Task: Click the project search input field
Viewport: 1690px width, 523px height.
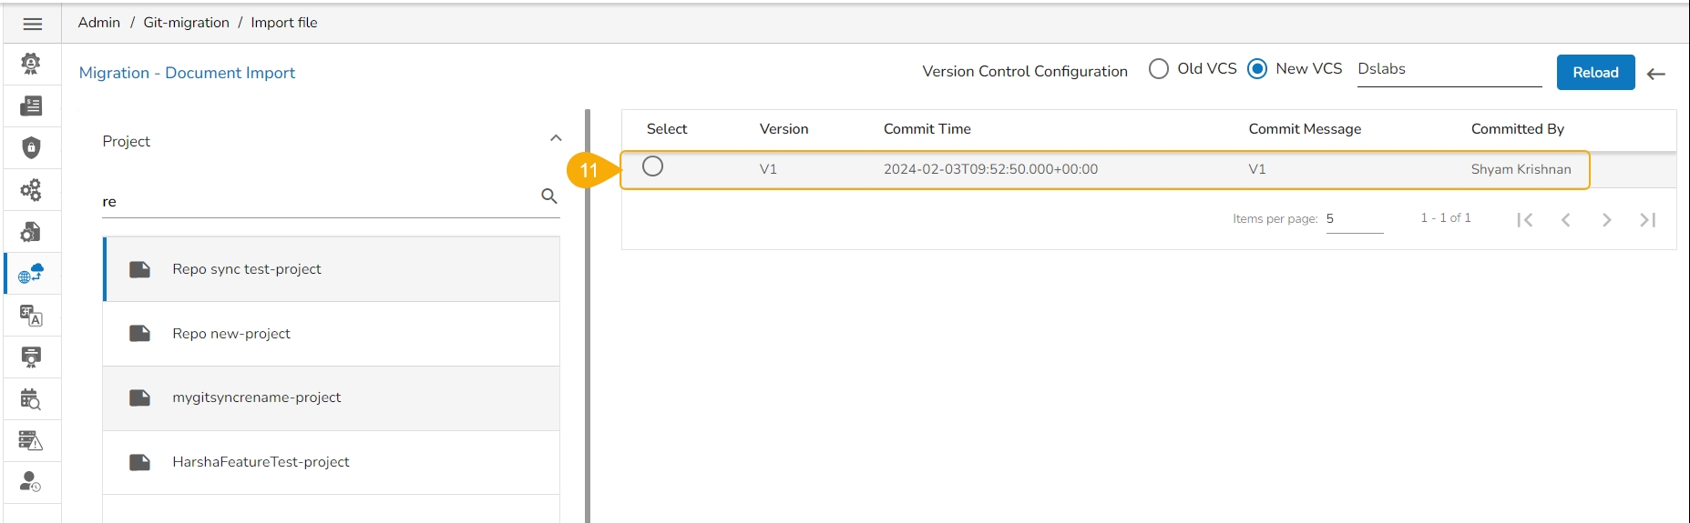Action: pos(319,202)
